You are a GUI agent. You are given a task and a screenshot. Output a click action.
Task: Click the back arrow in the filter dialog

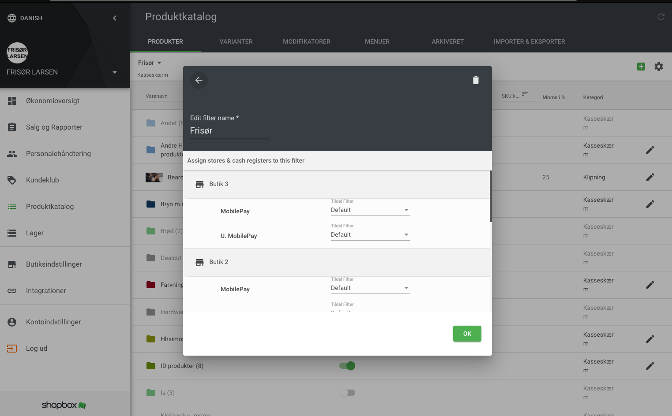tap(199, 80)
